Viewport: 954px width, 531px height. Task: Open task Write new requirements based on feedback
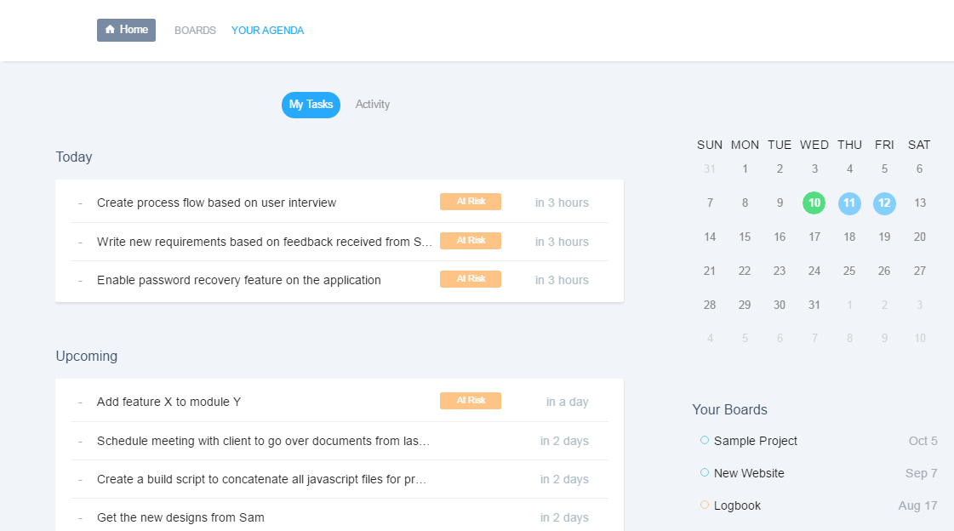click(265, 242)
